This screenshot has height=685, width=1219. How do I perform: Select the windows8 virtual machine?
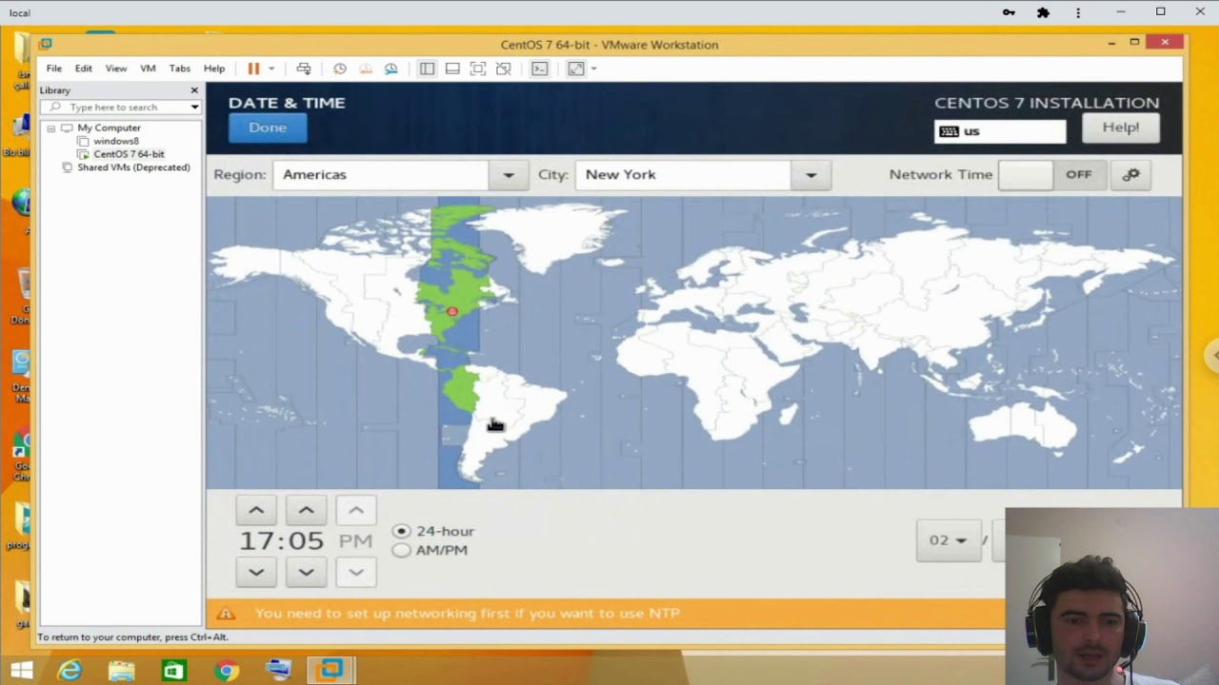[115, 141]
